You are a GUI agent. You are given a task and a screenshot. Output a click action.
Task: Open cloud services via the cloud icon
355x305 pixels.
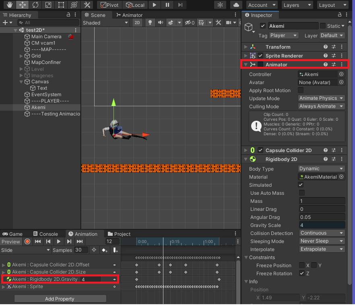tap(237, 5)
